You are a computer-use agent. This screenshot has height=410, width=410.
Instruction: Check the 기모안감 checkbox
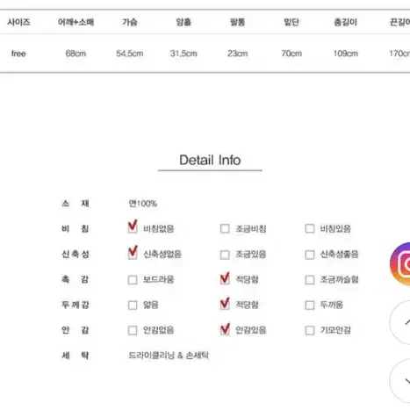tap(310, 330)
